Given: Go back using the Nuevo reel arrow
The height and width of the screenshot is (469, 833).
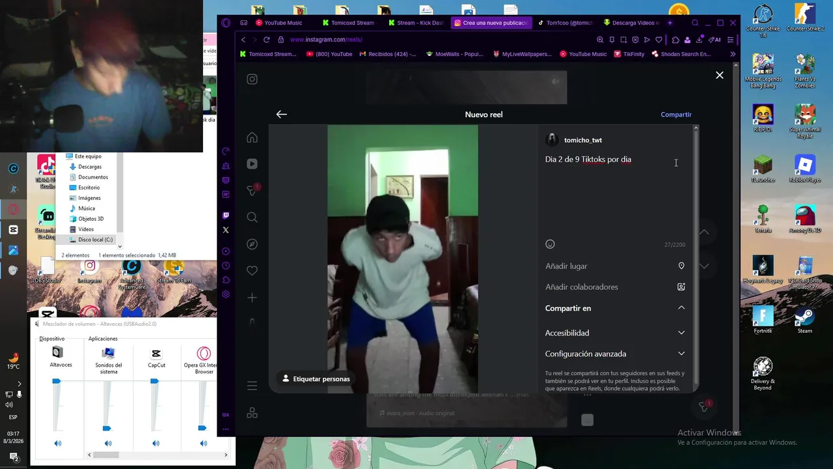Looking at the screenshot, I should (x=281, y=114).
